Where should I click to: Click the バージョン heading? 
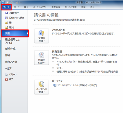coord(57,81)
